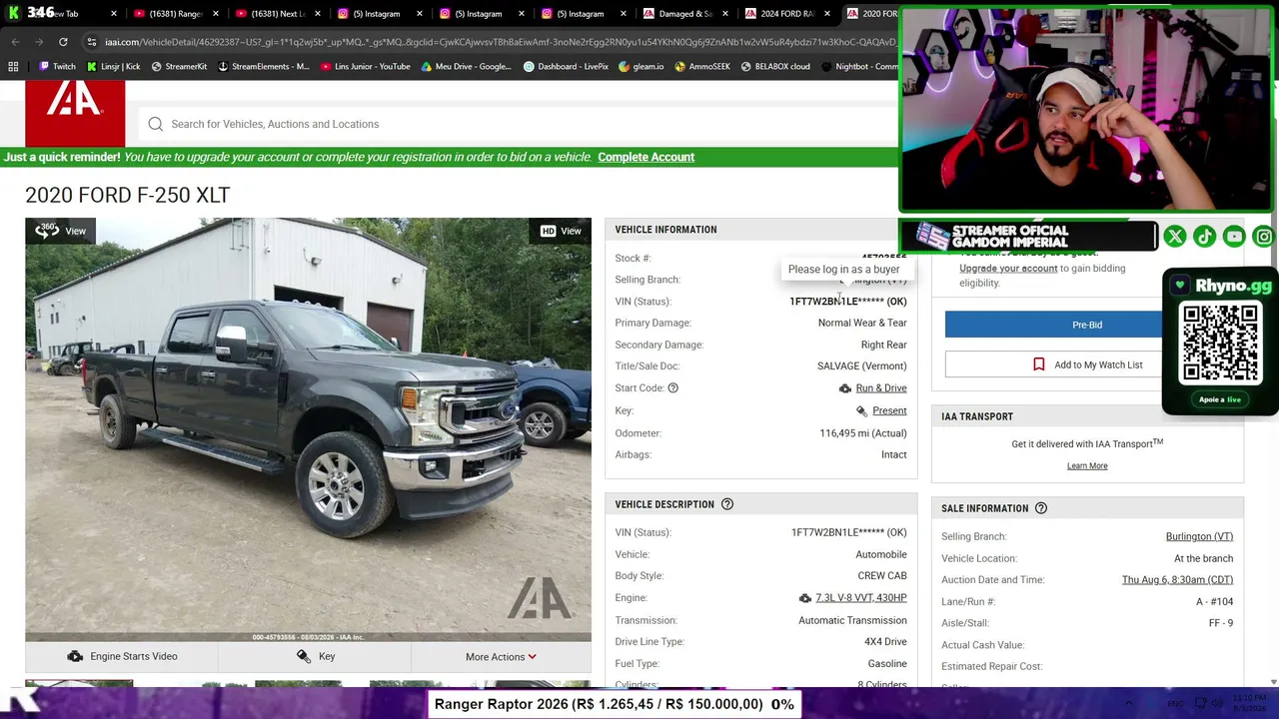
Task: Reload the page with the refresh icon
Action: pos(63,42)
